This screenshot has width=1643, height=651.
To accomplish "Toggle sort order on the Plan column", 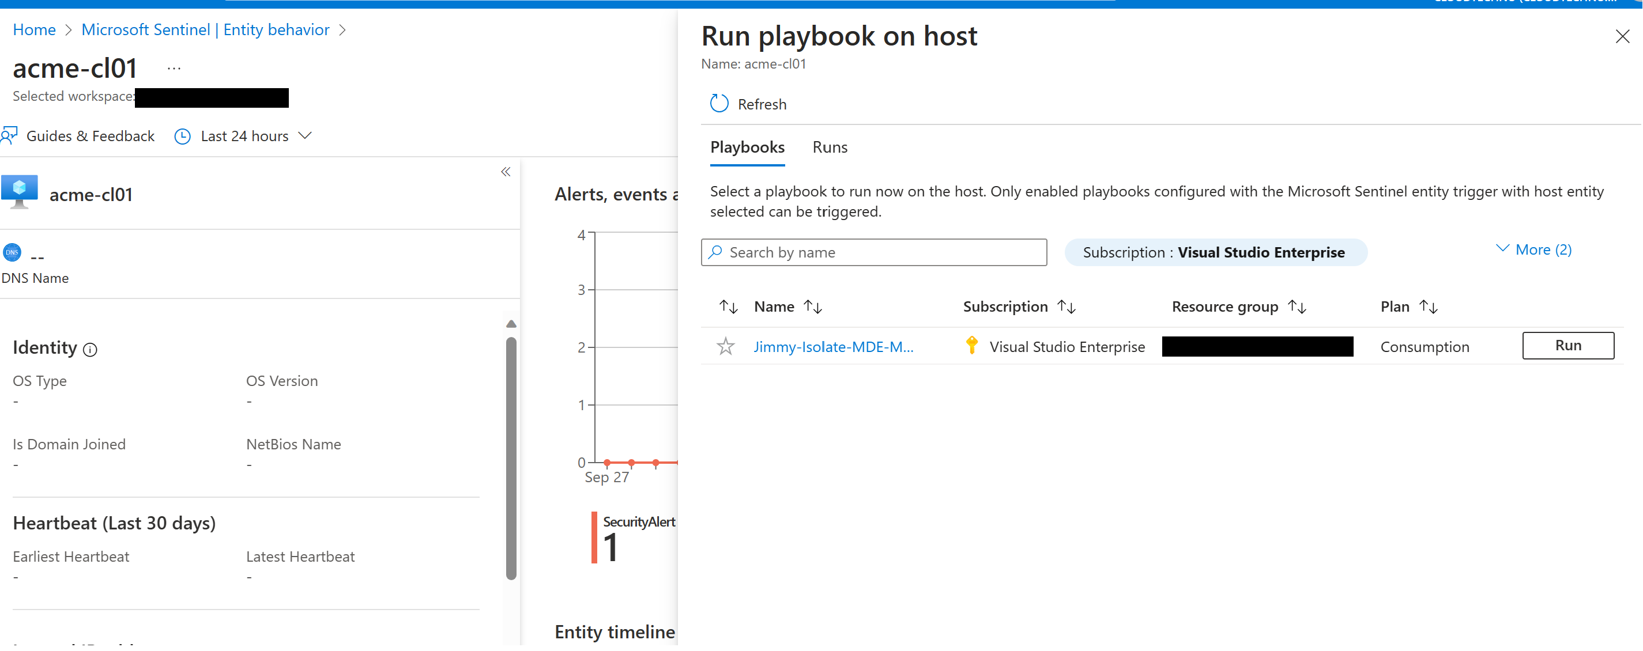I will click(x=1429, y=306).
